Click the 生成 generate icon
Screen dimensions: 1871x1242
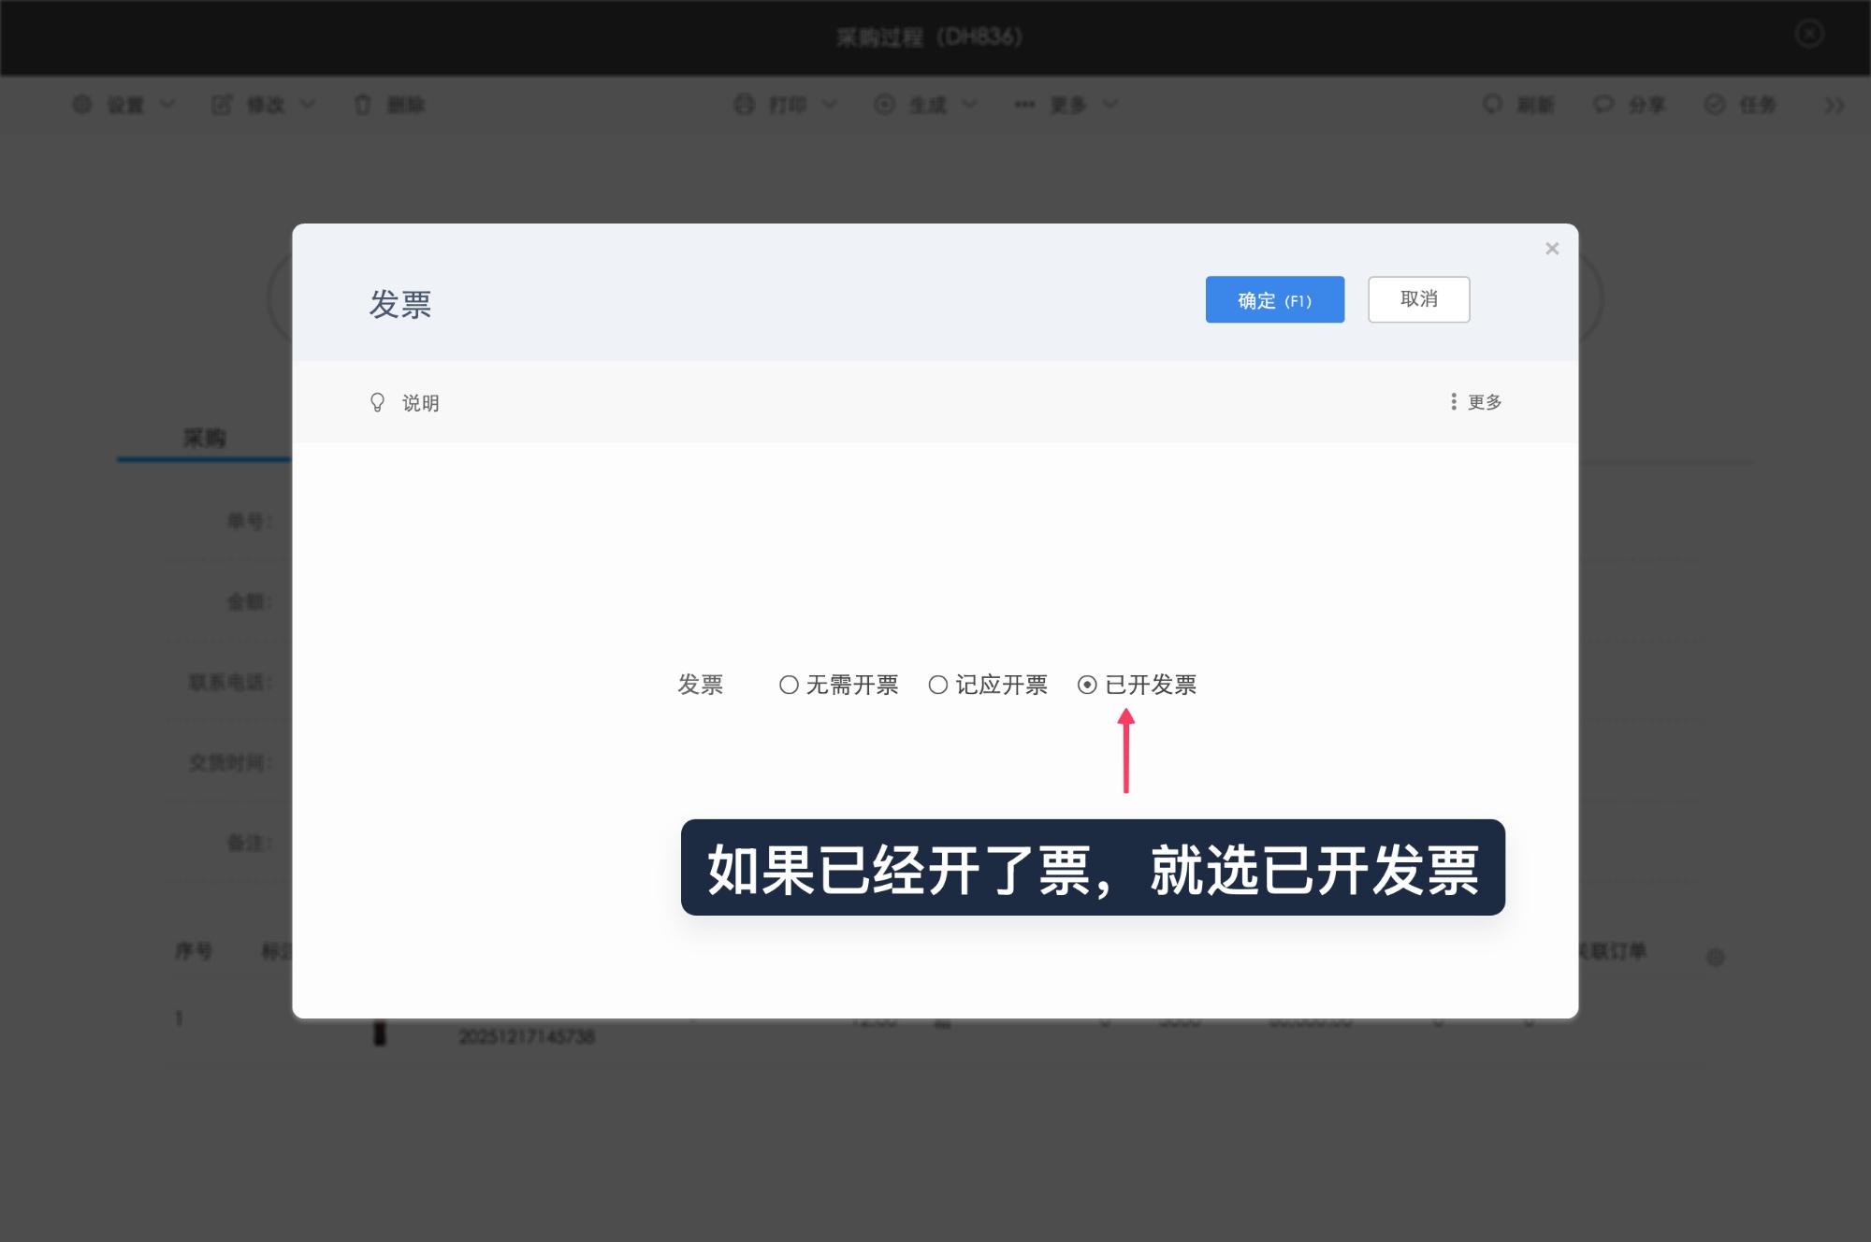883,105
